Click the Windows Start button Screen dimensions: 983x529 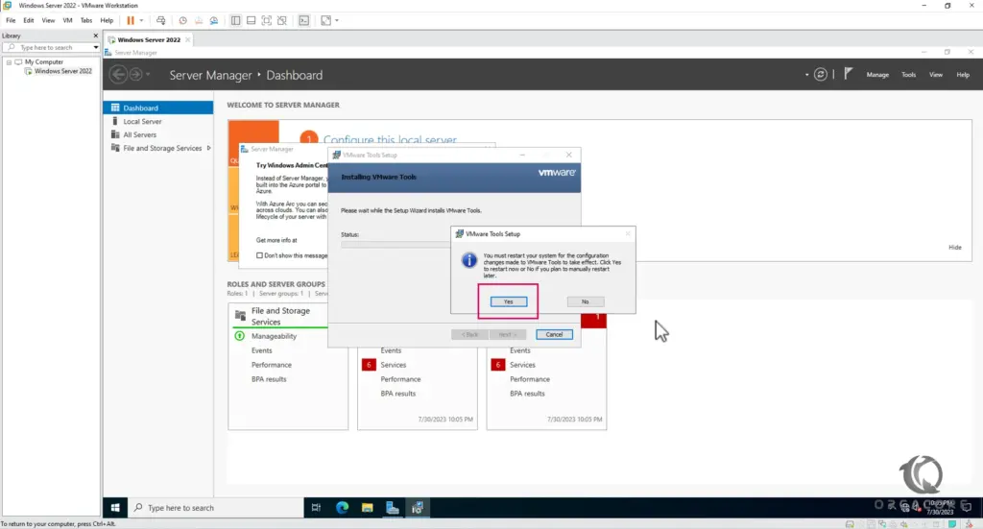coord(115,508)
